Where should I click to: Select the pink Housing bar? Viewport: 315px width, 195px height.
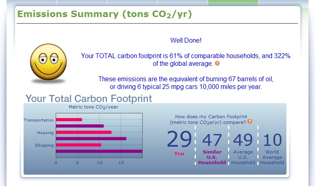coord(84,132)
